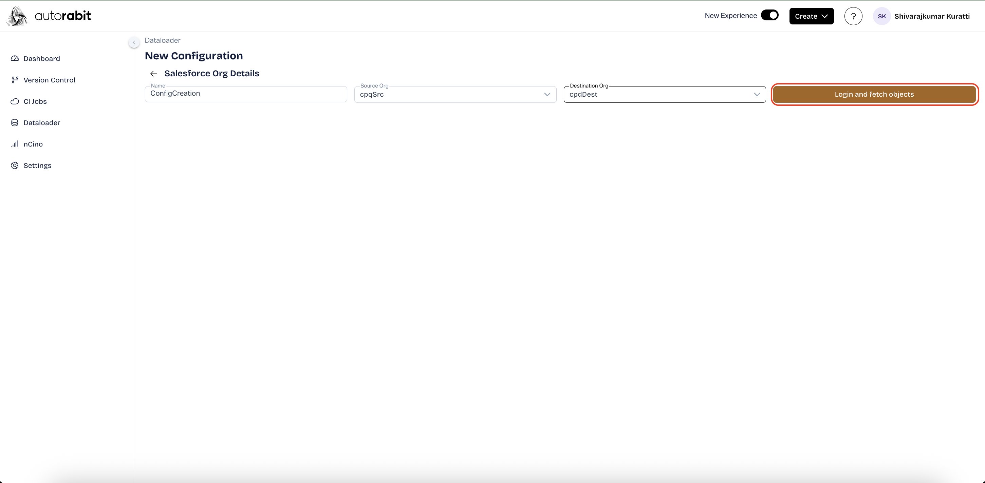Open help via question mark icon
This screenshot has height=483, width=985.
point(853,16)
